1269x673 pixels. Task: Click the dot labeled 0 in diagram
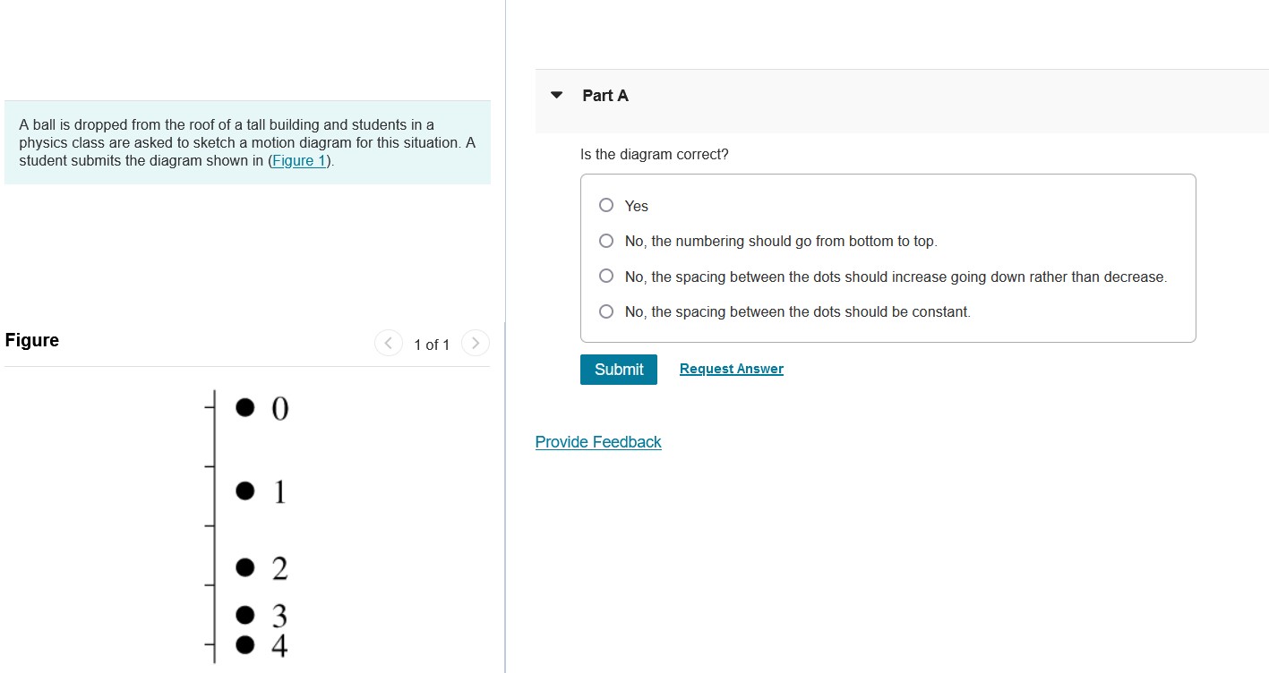point(245,408)
